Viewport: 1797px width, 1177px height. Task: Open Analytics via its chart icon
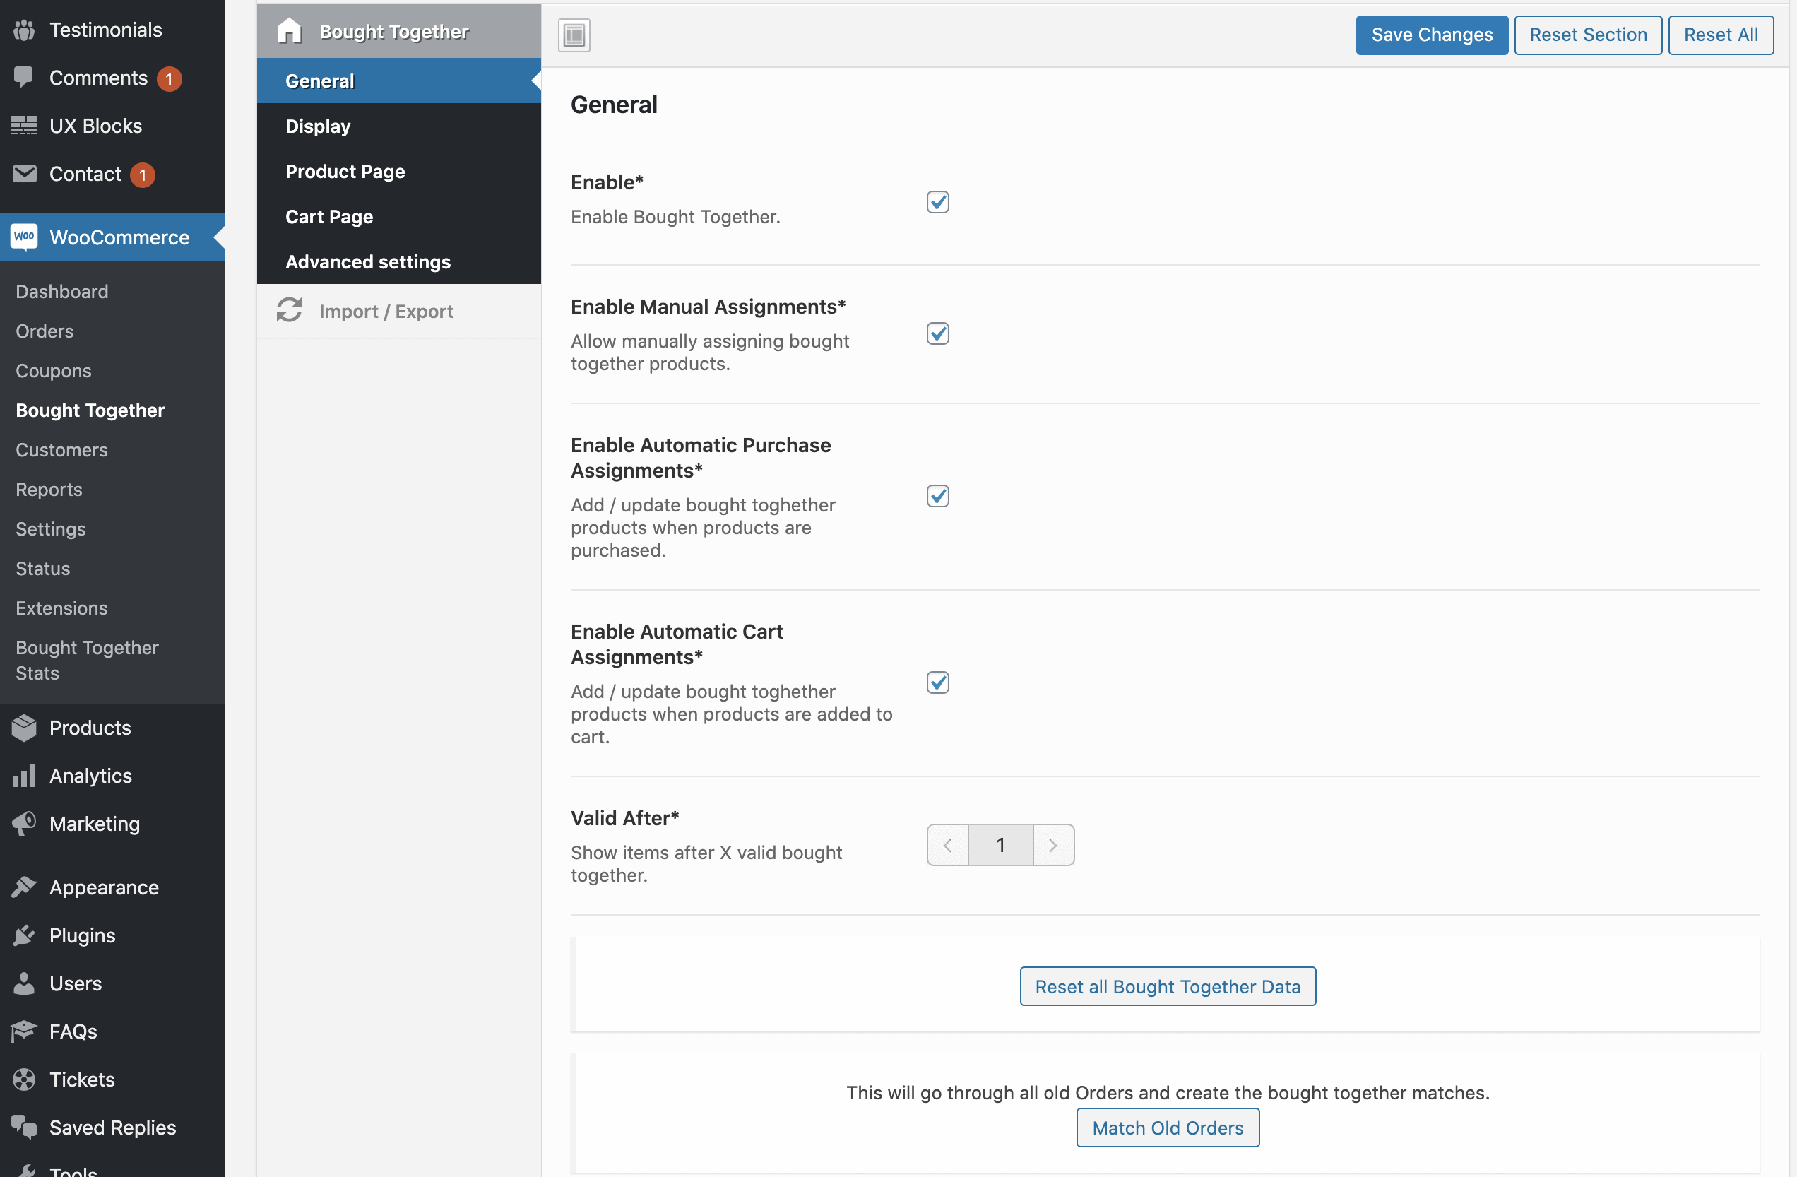tap(25, 775)
